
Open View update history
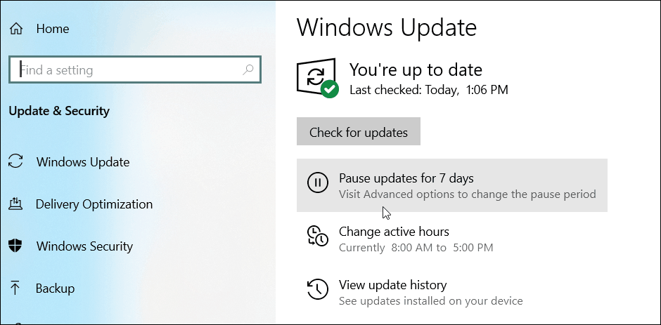click(x=392, y=285)
